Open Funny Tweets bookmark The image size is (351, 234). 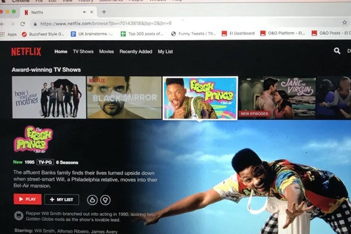(194, 34)
